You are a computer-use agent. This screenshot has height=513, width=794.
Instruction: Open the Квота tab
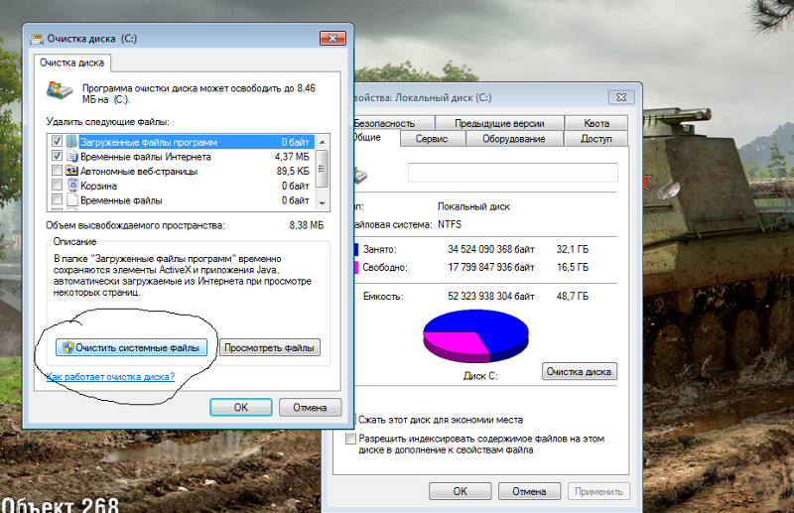click(x=596, y=123)
